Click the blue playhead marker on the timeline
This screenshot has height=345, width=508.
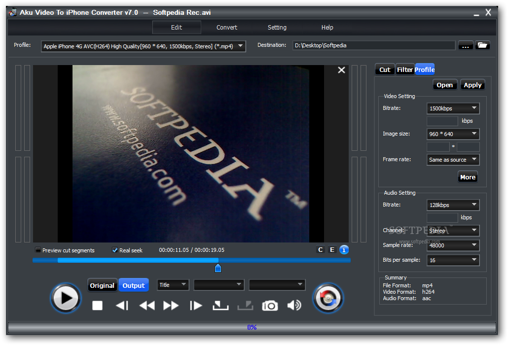tap(218, 268)
